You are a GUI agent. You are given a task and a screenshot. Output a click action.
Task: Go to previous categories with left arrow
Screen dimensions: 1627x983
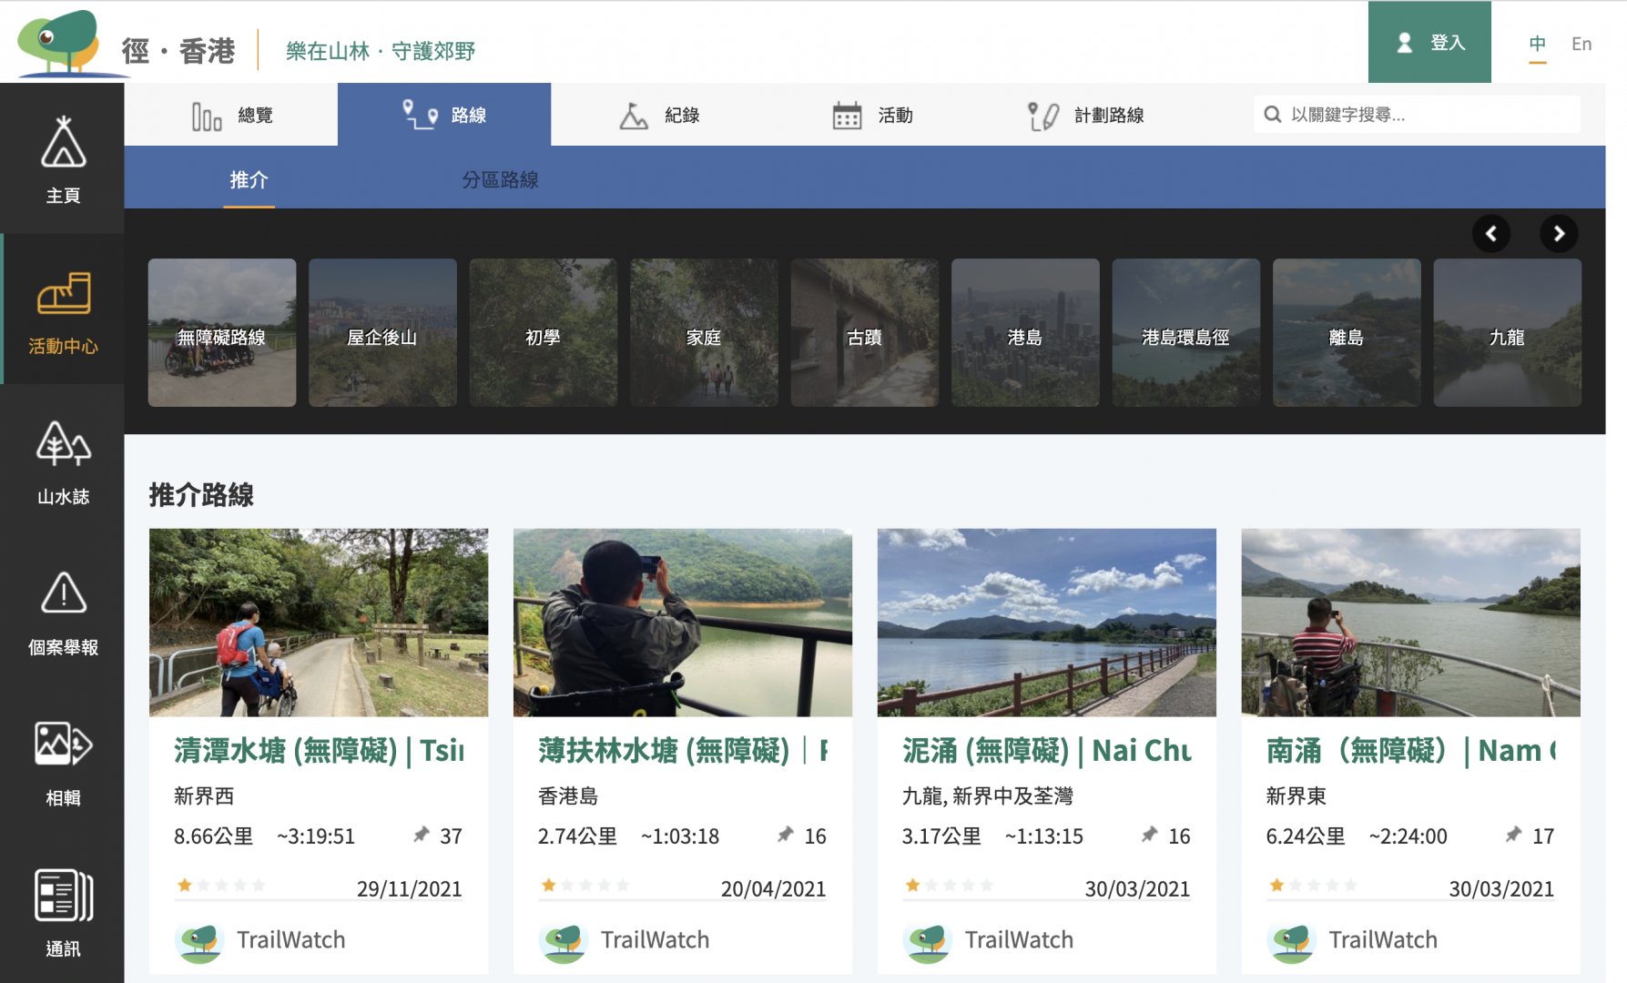click(1490, 234)
